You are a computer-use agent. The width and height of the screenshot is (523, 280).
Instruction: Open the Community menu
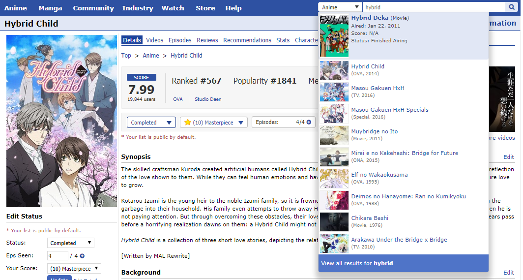click(x=93, y=8)
